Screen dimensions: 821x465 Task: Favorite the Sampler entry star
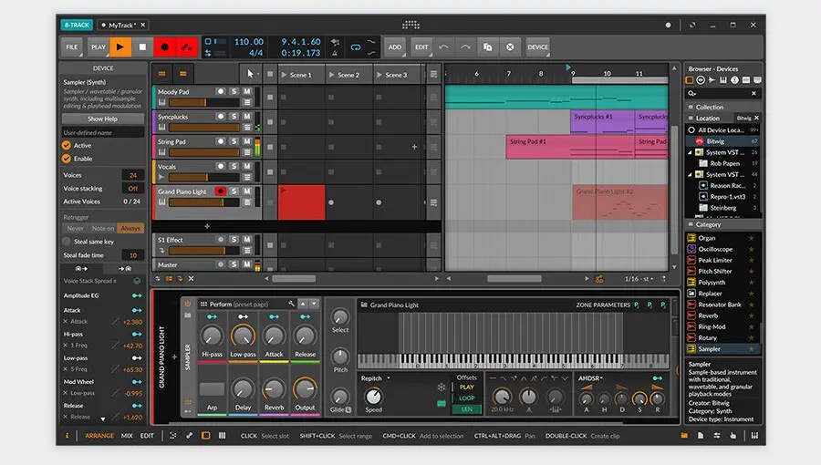coord(752,349)
